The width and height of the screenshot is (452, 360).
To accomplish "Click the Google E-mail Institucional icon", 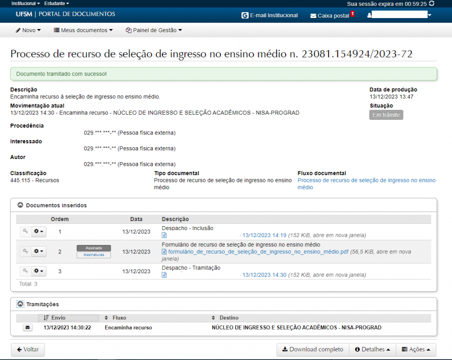I will pyautogui.click(x=245, y=15).
